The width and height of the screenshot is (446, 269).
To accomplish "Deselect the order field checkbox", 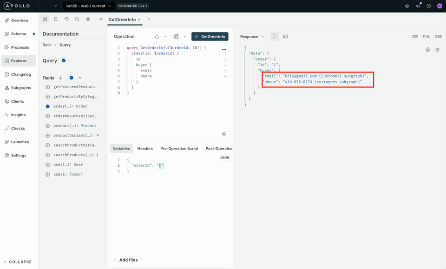I will (x=47, y=106).
